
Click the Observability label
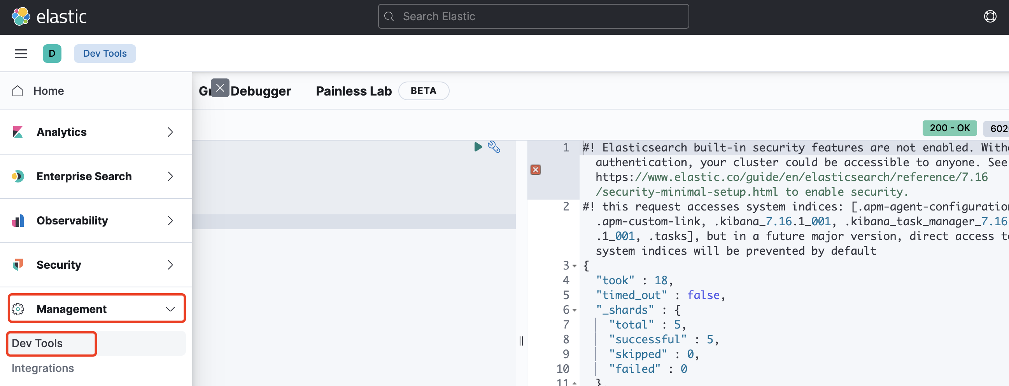[x=72, y=221]
